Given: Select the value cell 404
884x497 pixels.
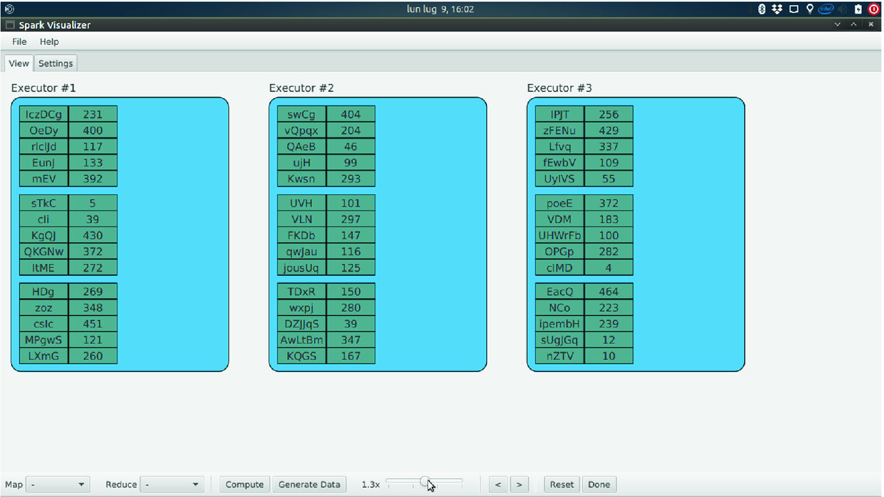Looking at the screenshot, I should pyautogui.click(x=351, y=114).
